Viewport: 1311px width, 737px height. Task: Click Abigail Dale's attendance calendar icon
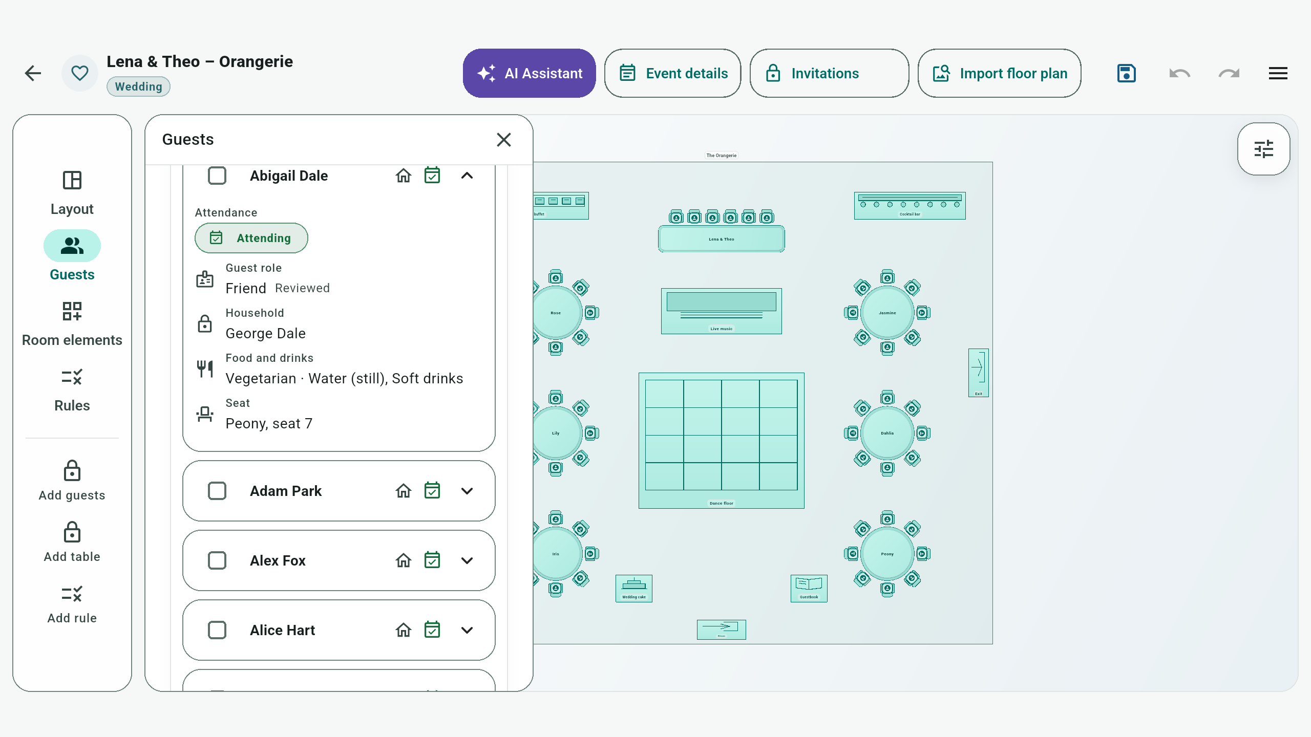point(432,176)
